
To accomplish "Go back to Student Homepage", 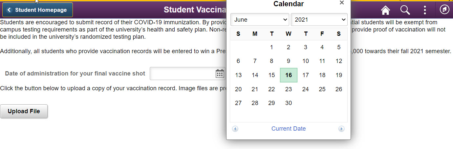I will click(37, 10).
